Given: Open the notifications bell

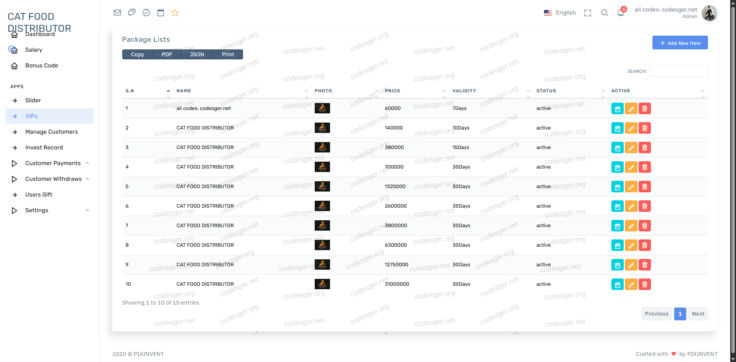Looking at the screenshot, I should [x=621, y=13].
